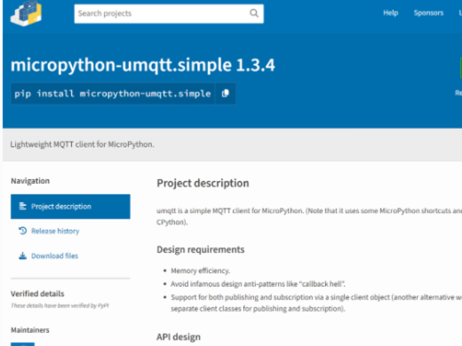Open the Help menu item

[x=391, y=13]
